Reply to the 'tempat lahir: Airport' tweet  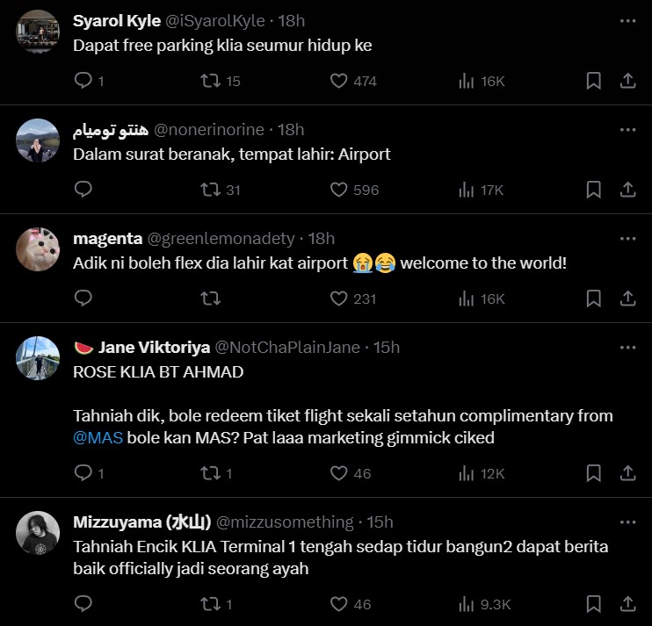(x=83, y=190)
